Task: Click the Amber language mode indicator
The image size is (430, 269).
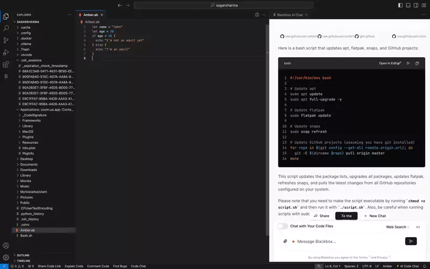Action: click(387, 266)
